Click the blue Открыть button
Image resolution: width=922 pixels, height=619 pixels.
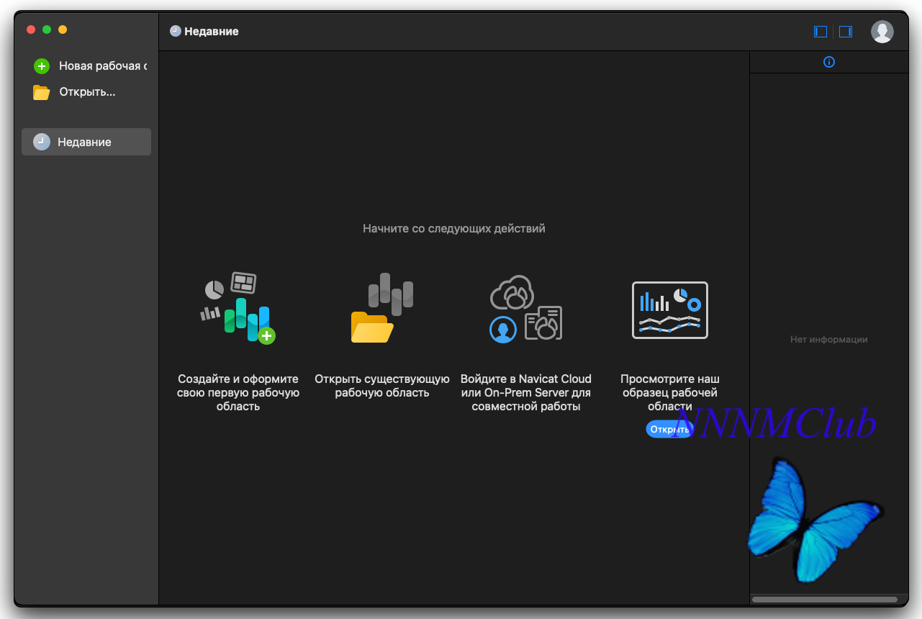669,430
